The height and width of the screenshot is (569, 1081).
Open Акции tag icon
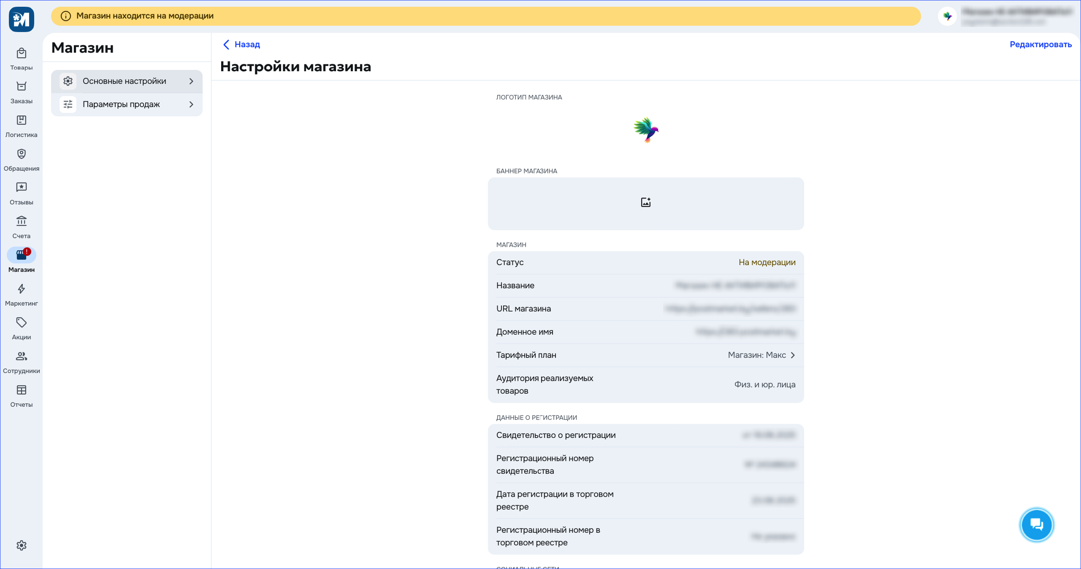21,323
